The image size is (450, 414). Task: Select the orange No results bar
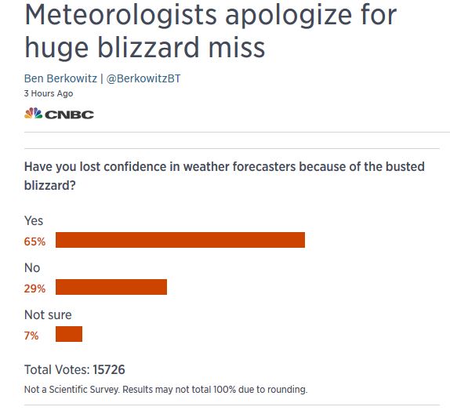(111, 287)
